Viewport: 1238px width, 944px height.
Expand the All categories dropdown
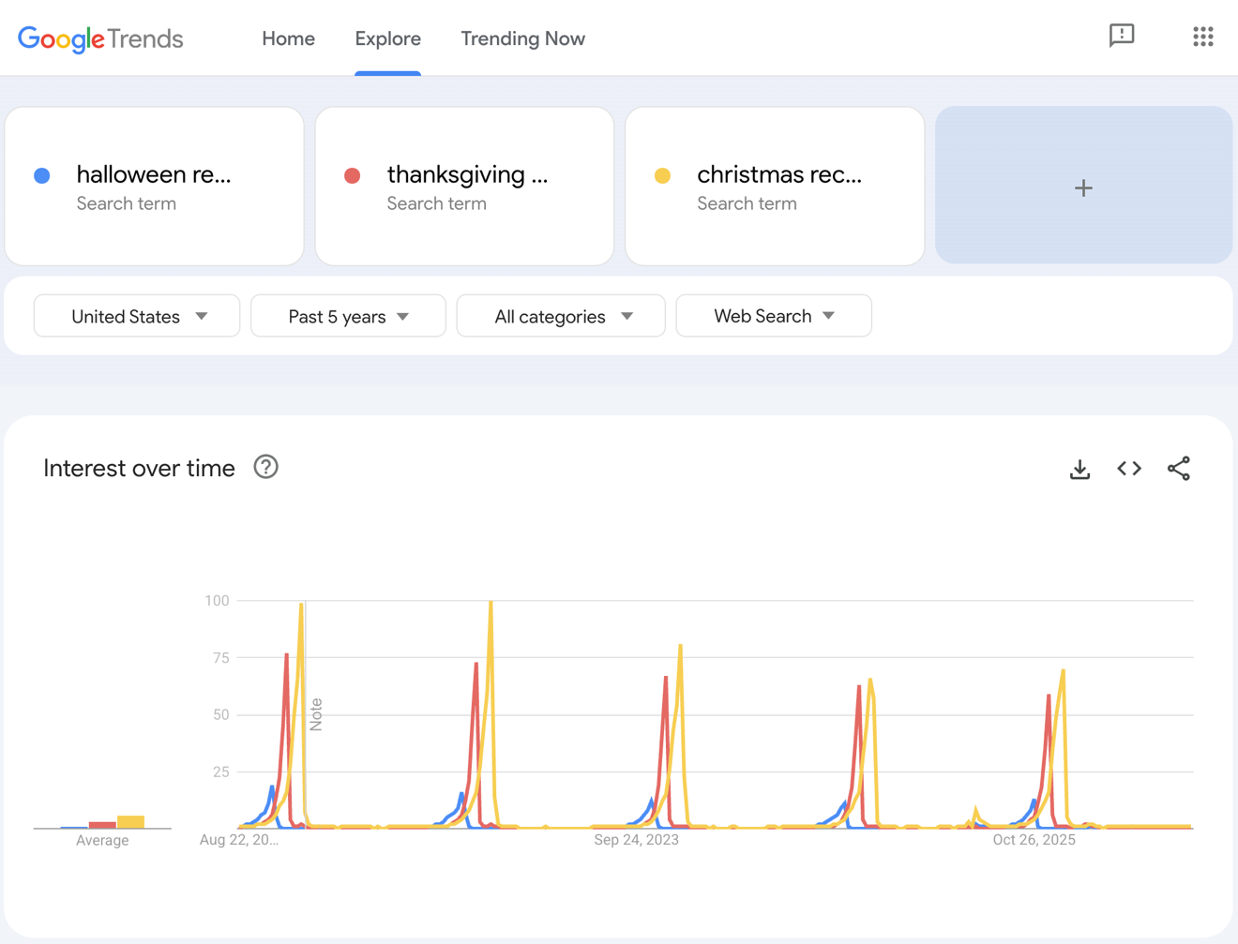(x=561, y=316)
